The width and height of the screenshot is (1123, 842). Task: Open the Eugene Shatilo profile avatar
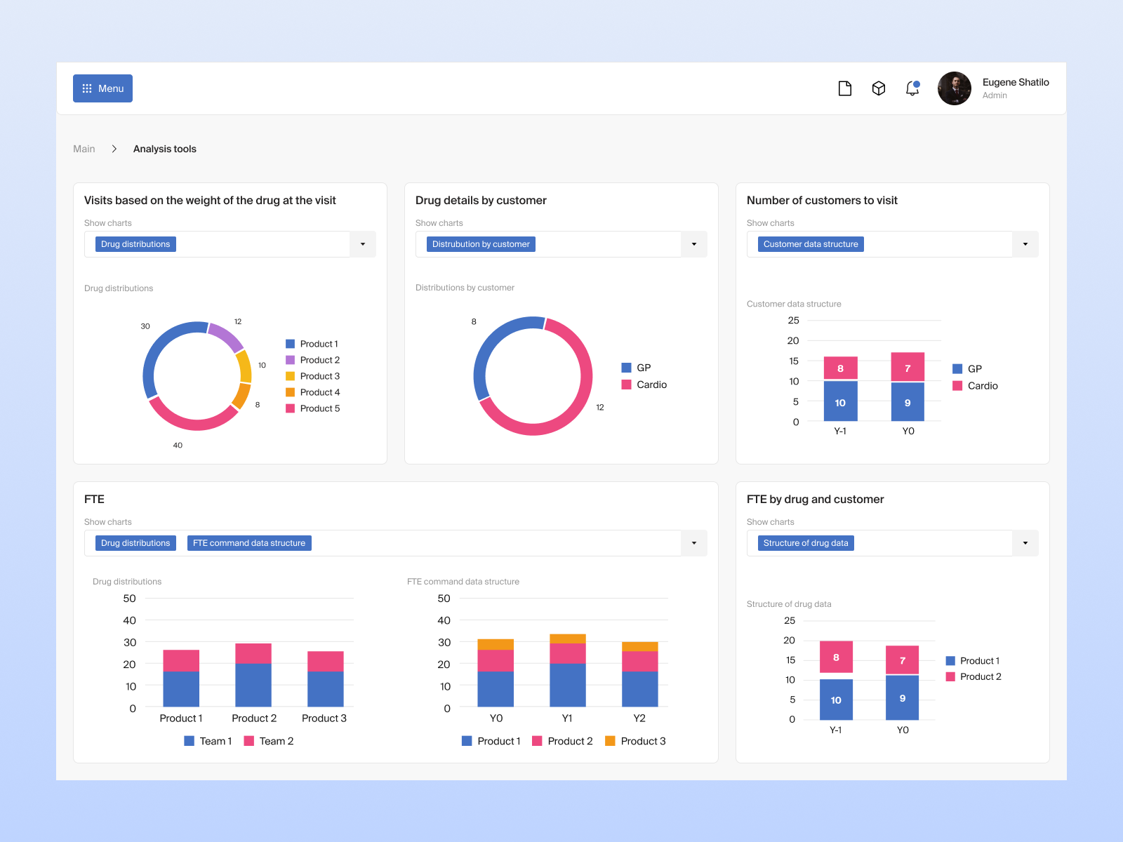coord(954,88)
